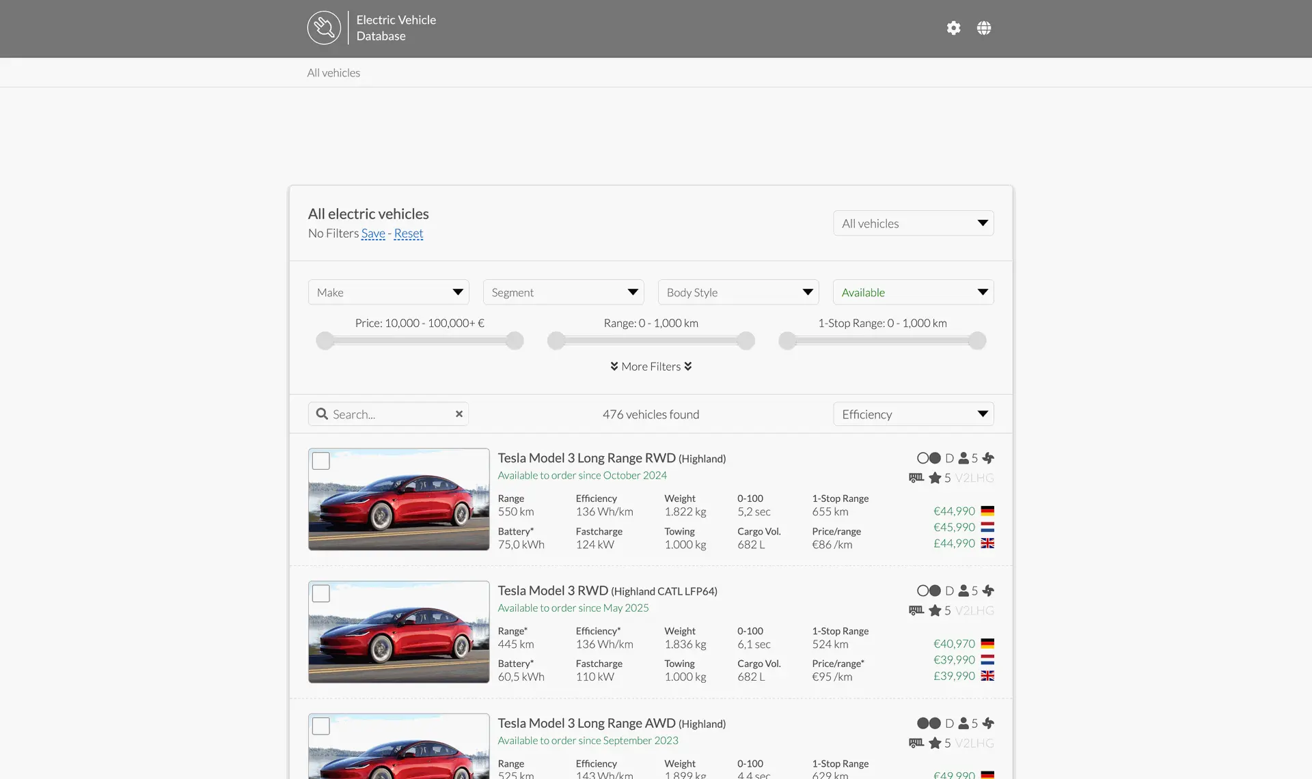
Task: Click the Range slider maximum handle
Action: (x=746, y=341)
